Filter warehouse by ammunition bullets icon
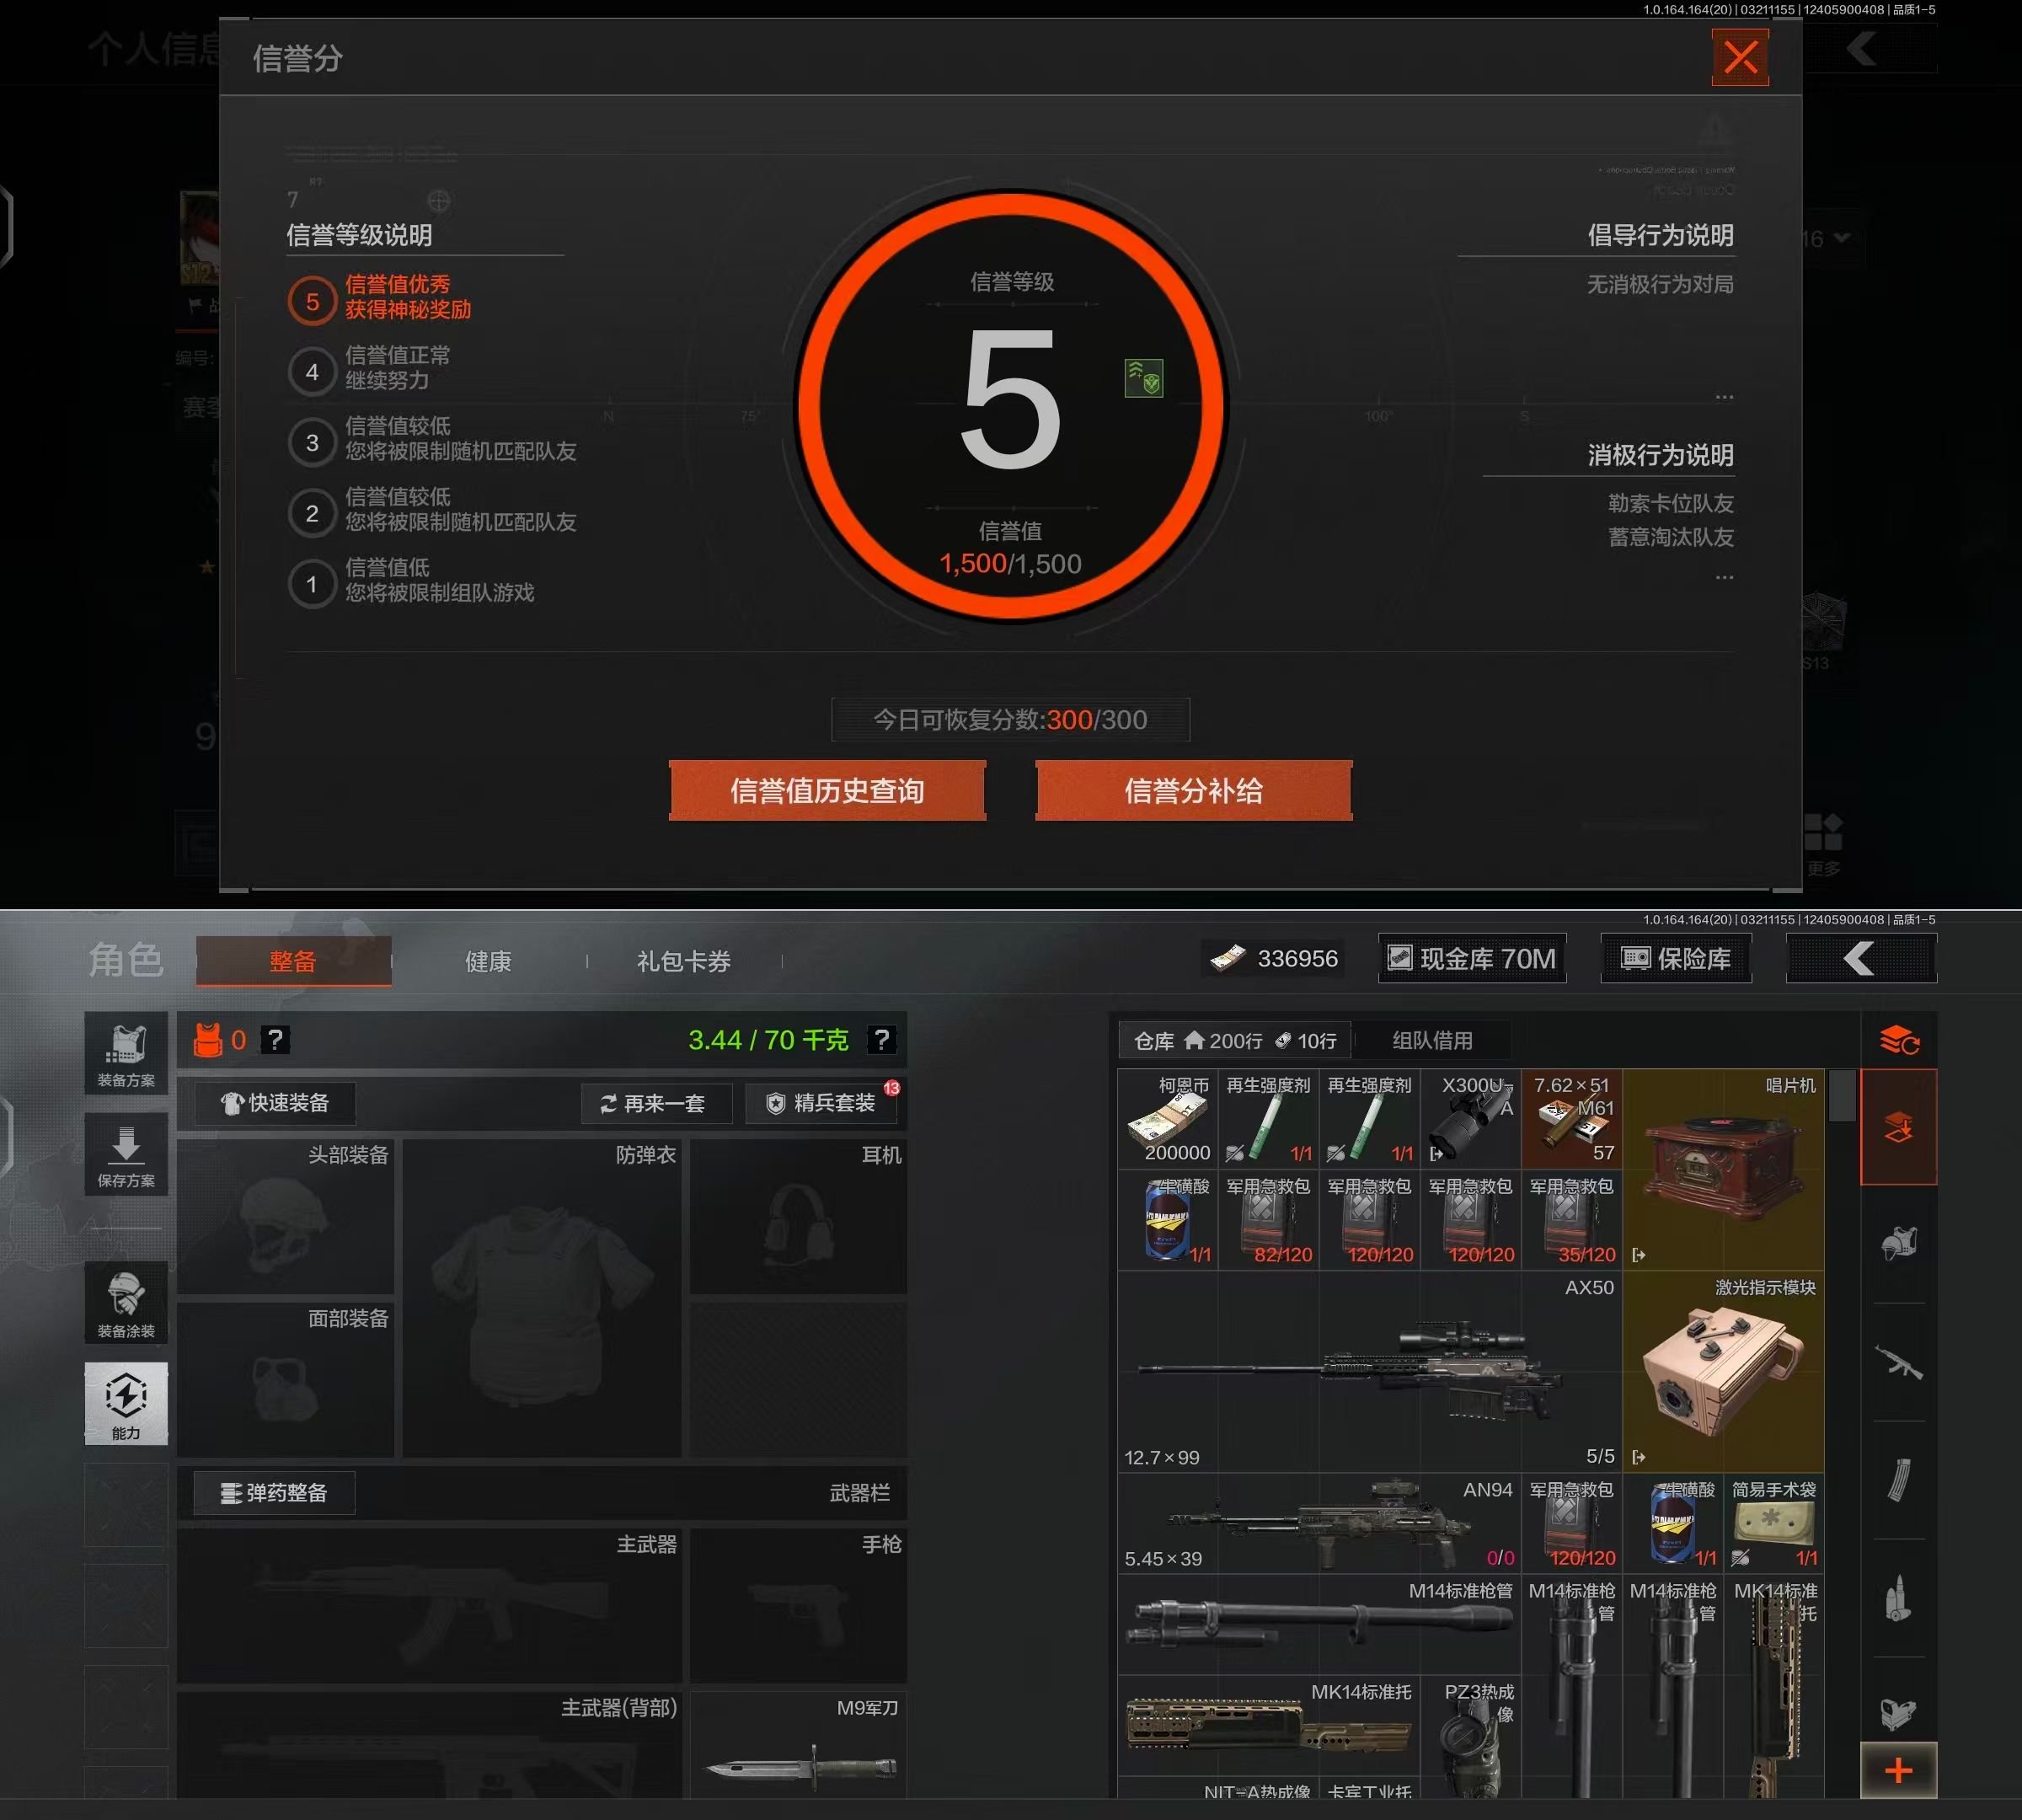2022x1820 pixels. [x=1898, y=1598]
